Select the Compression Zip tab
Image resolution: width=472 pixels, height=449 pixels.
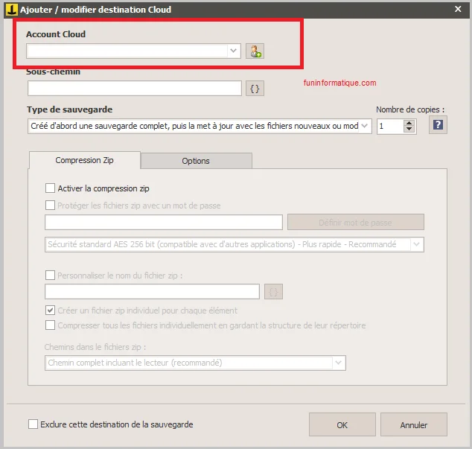click(84, 160)
